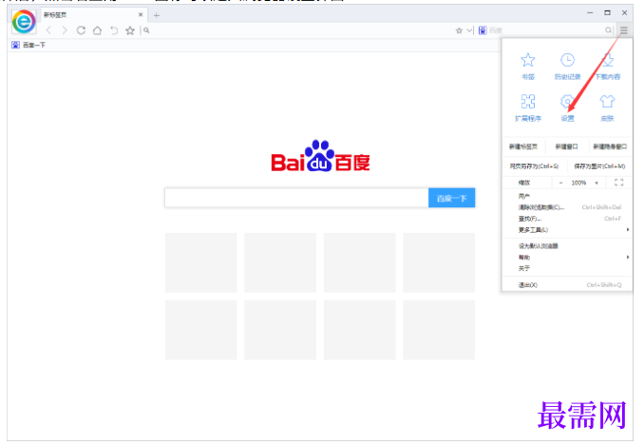Open 皮肤 skin shirt icon
The height and width of the screenshot is (445, 644).
point(607,101)
